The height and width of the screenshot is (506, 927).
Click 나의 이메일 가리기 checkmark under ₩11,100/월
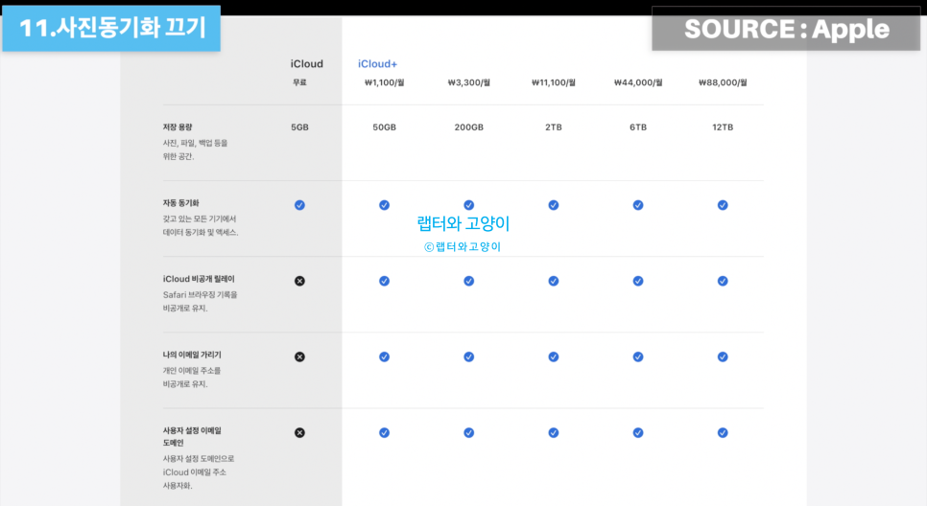(554, 356)
